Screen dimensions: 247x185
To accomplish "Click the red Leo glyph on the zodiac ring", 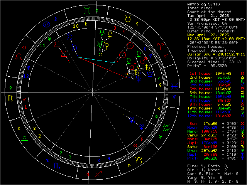I will (18, 55).
